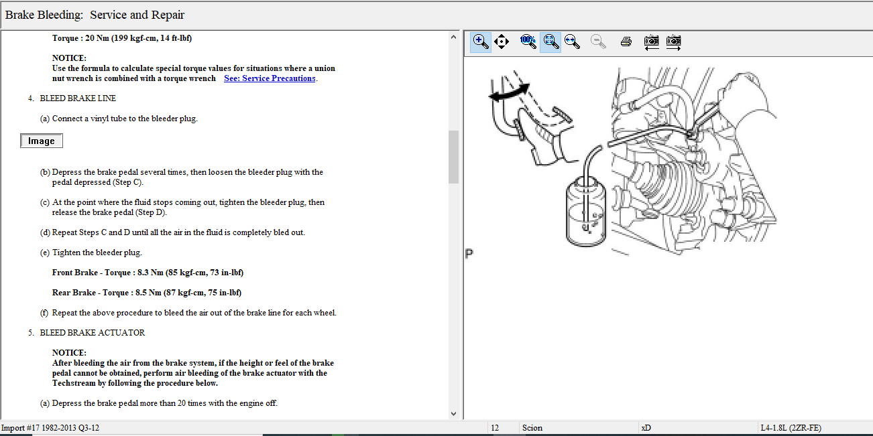This screenshot has height=436, width=873.
Task: Go to previous image with camera-left icon
Action: 651,42
